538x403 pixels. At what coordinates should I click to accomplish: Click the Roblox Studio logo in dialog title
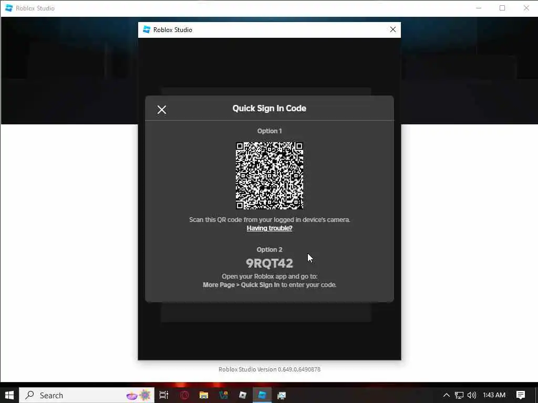pyautogui.click(x=147, y=30)
